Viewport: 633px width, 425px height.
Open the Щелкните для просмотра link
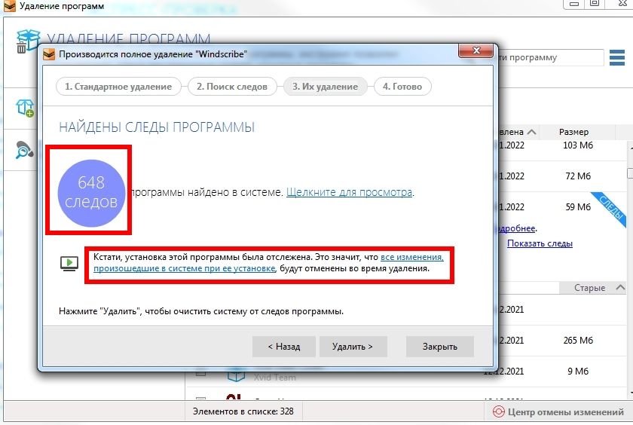(349, 192)
